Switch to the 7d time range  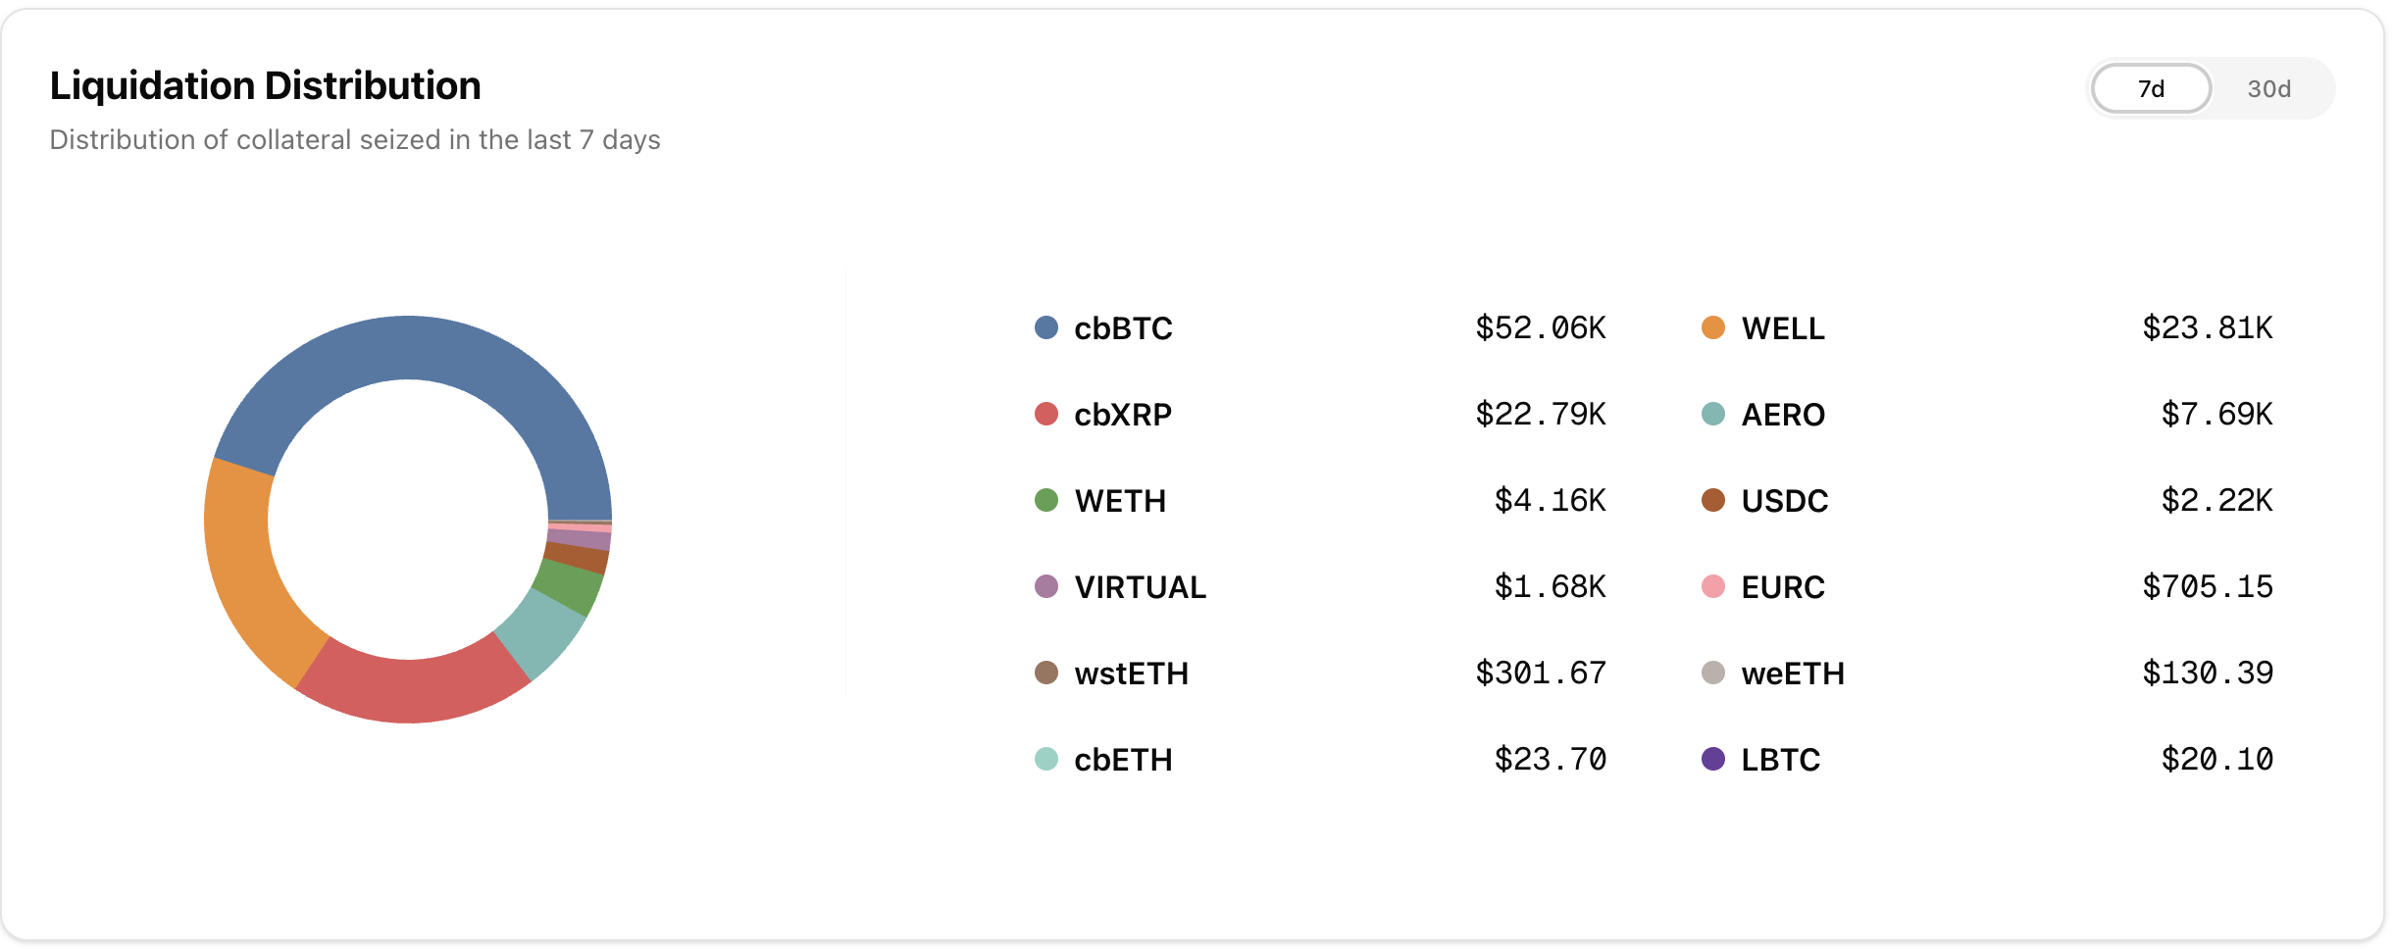tap(2151, 89)
